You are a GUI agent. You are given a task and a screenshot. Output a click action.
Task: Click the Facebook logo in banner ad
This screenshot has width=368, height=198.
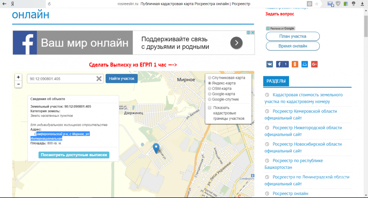pyautogui.click(x=25, y=43)
